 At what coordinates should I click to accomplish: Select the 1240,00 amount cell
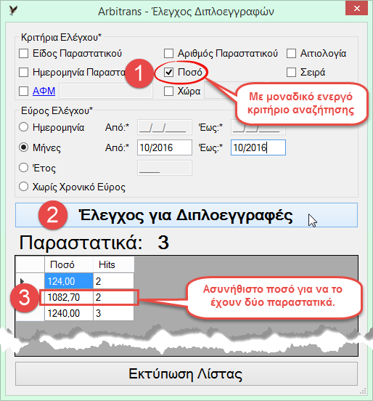coord(69,313)
